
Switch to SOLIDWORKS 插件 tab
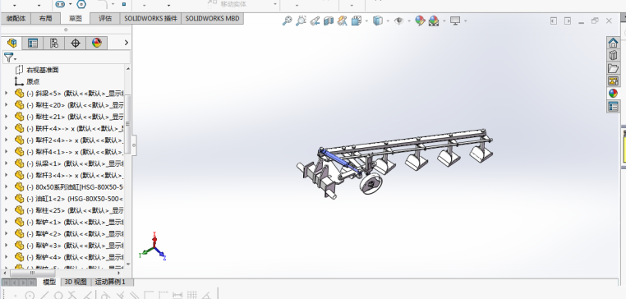coord(150,18)
